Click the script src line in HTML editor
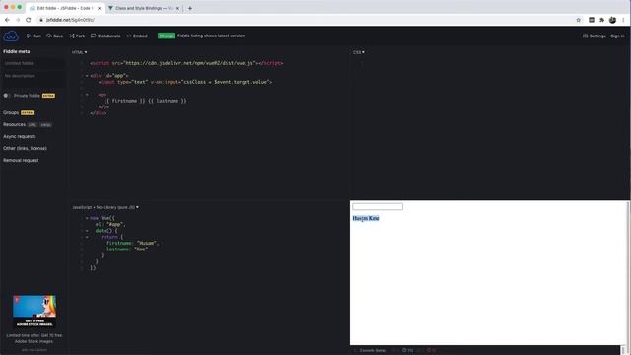The width and height of the screenshot is (631, 355). pos(186,63)
